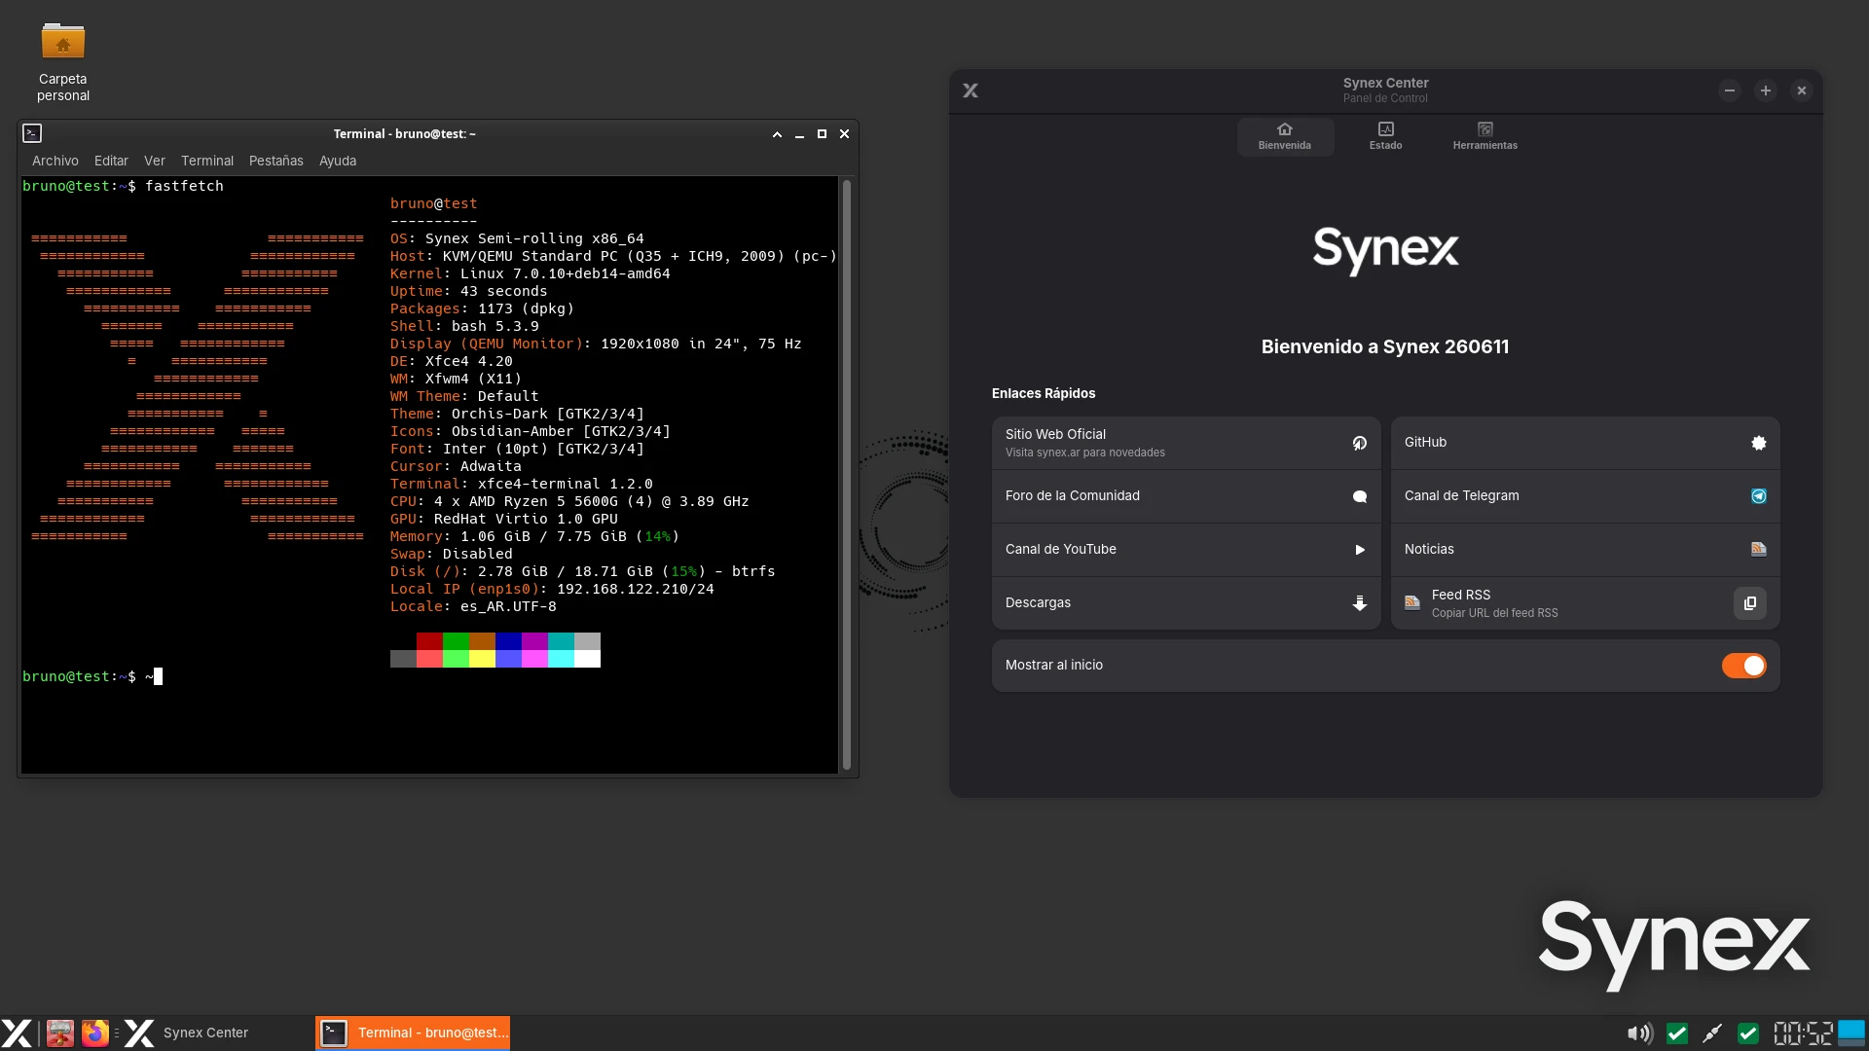
Task: Click the GitHub gear icon in Enlaces Rápidos
Action: pos(1759,443)
